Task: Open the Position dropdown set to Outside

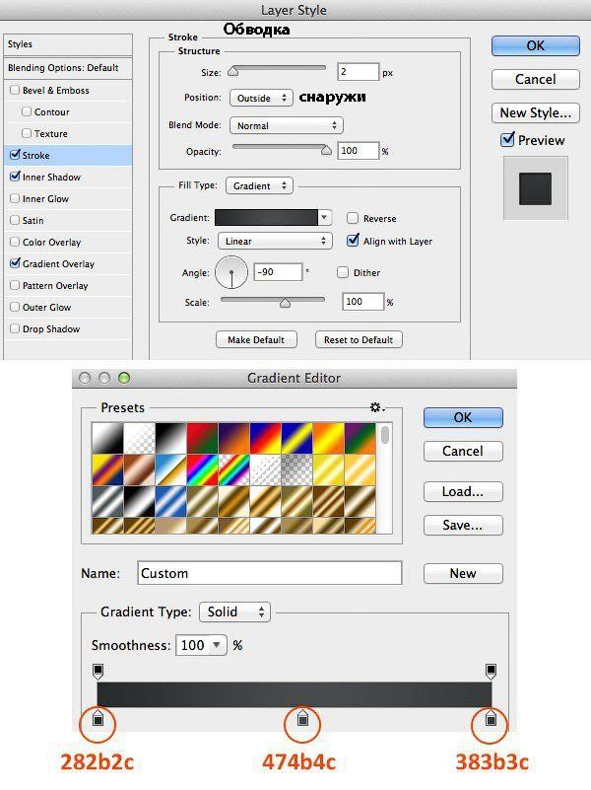Action: pyautogui.click(x=261, y=98)
